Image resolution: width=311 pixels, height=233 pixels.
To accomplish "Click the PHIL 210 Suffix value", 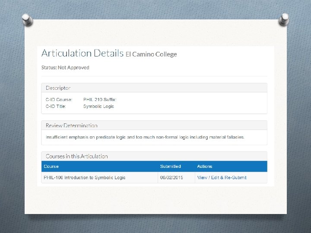I will pos(100,100).
